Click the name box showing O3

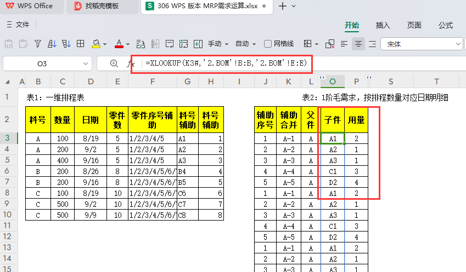tap(42, 63)
